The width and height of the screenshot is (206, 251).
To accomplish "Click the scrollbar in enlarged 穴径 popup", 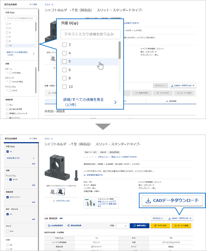I will point(120,50).
